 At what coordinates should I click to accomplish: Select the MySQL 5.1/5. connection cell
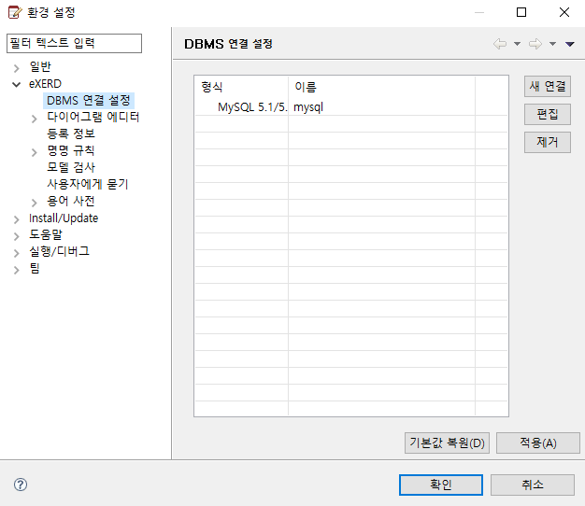242,107
